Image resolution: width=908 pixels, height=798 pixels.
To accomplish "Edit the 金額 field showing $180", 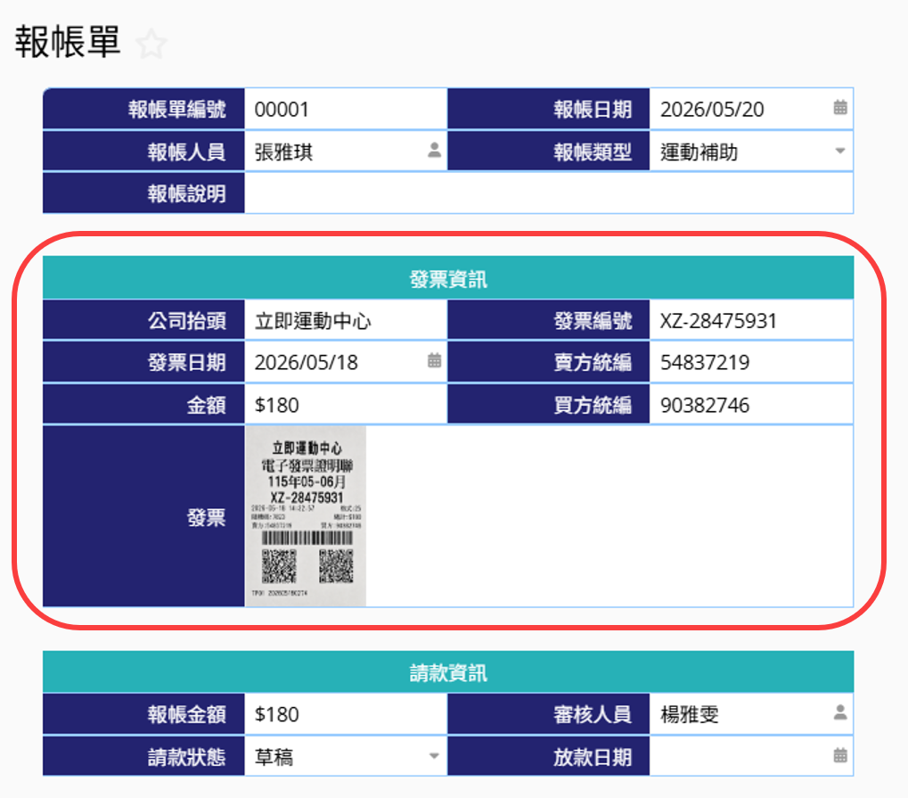I will pyautogui.click(x=345, y=405).
